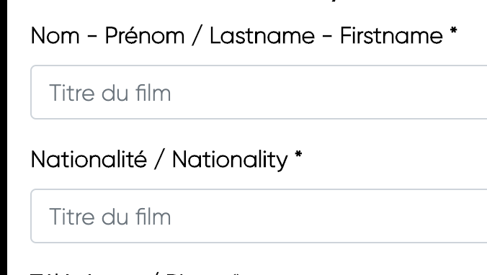Viewport: 487px width, 275px height.
Task: Click the required asterisk after Nationality
Action: click(298, 155)
